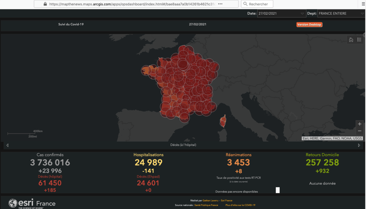This screenshot has height=209, width=366.
Task: Open the Gaëtan Lavenu link
Action: click(211, 201)
